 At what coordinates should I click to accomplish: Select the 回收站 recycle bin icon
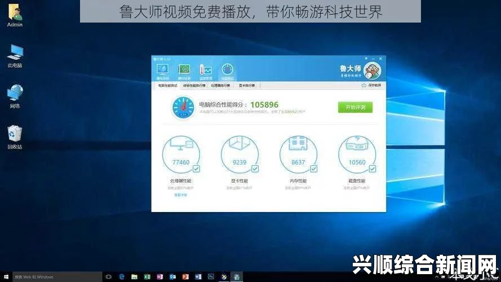coord(15,137)
